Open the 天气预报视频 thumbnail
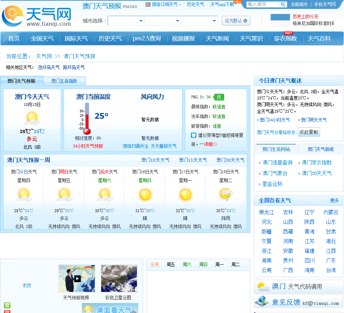344x313 pixels. coord(77,279)
